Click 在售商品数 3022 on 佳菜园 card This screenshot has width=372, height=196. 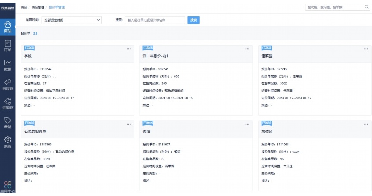click(x=284, y=83)
